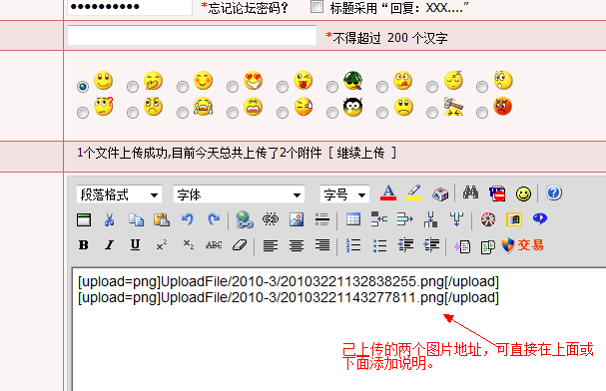Expand the 字体 font dropdown
The image size is (606, 391).
pyautogui.click(x=239, y=195)
